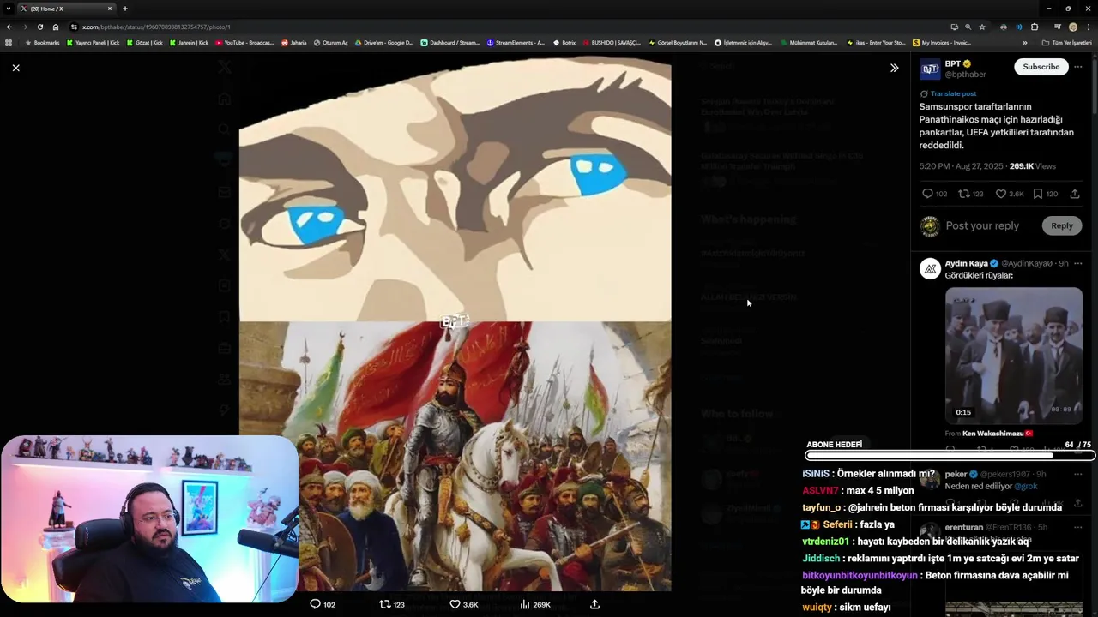
Task: Close the Home / X tab
Action: coord(110,9)
